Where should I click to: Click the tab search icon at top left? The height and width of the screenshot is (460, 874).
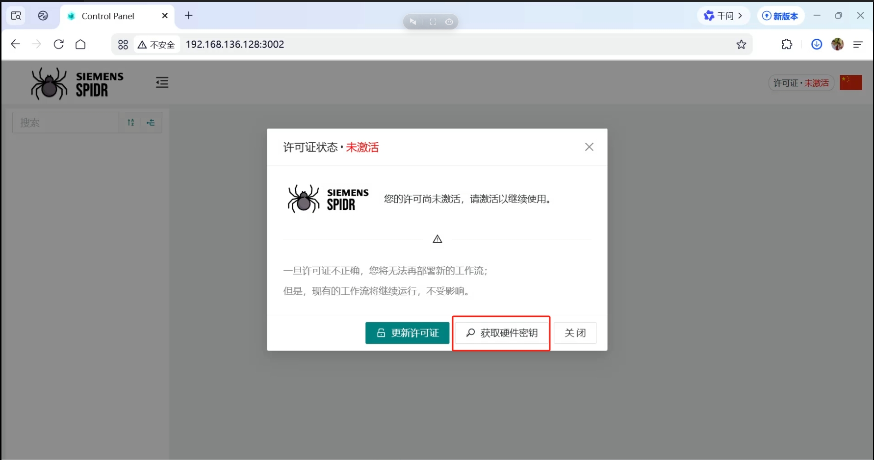coord(16,16)
